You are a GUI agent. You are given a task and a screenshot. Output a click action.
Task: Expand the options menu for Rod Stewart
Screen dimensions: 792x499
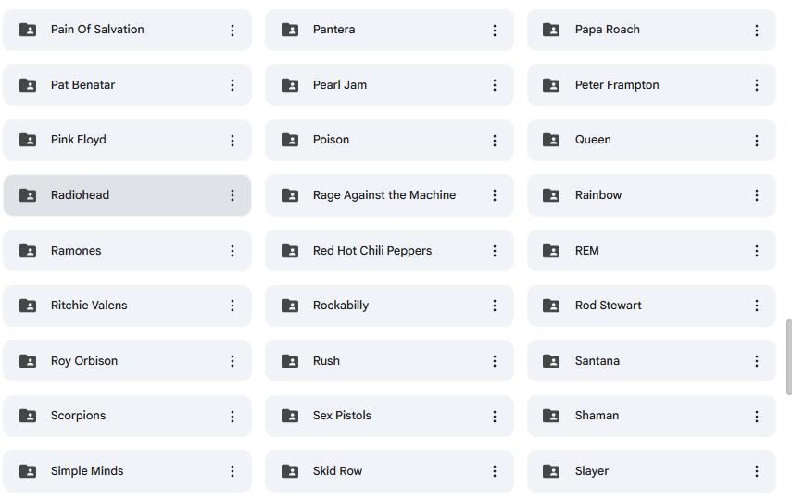757,306
